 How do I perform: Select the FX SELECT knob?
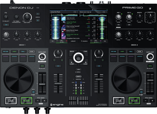click(6, 17)
